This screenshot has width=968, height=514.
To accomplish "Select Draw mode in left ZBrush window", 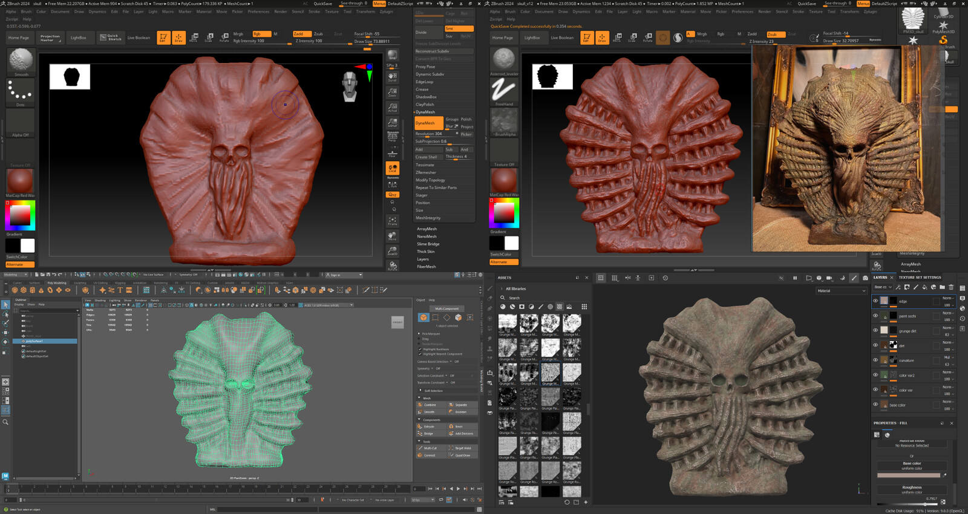I will click(x=178, y=37).
